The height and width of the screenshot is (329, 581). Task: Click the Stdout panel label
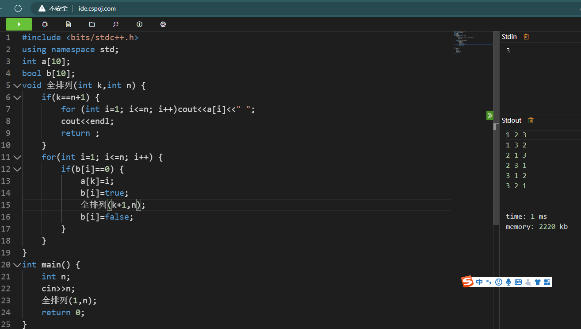(512, 120)
